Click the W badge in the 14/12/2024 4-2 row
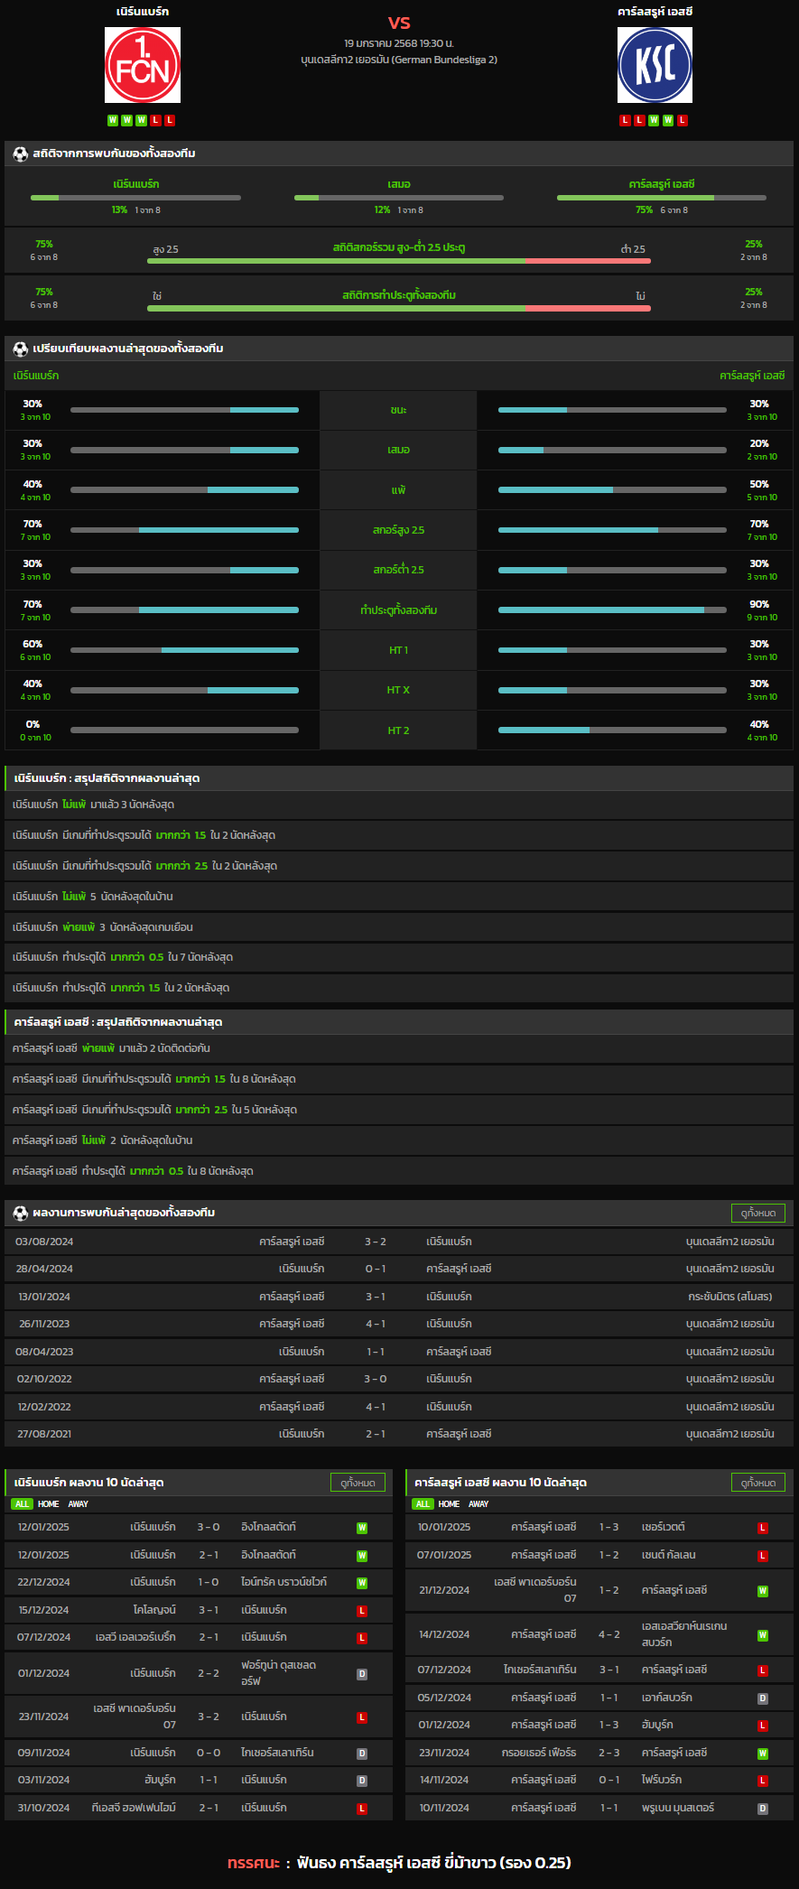Screen dimensions: 799x1889 coord(763,1635)
